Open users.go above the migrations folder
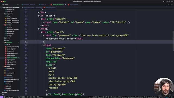The image size is (174, 98). (10, 12)
